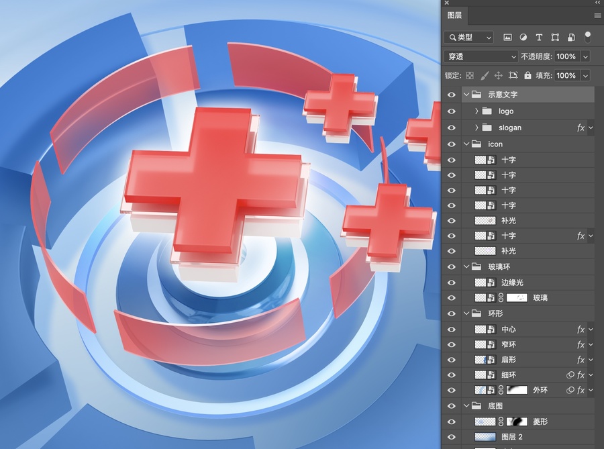Image resolution: width=604 pixels, height=449 pixels.
Task: Open the Layers panel menu icon
Action: pyautogui.click(x=598, y=16)
